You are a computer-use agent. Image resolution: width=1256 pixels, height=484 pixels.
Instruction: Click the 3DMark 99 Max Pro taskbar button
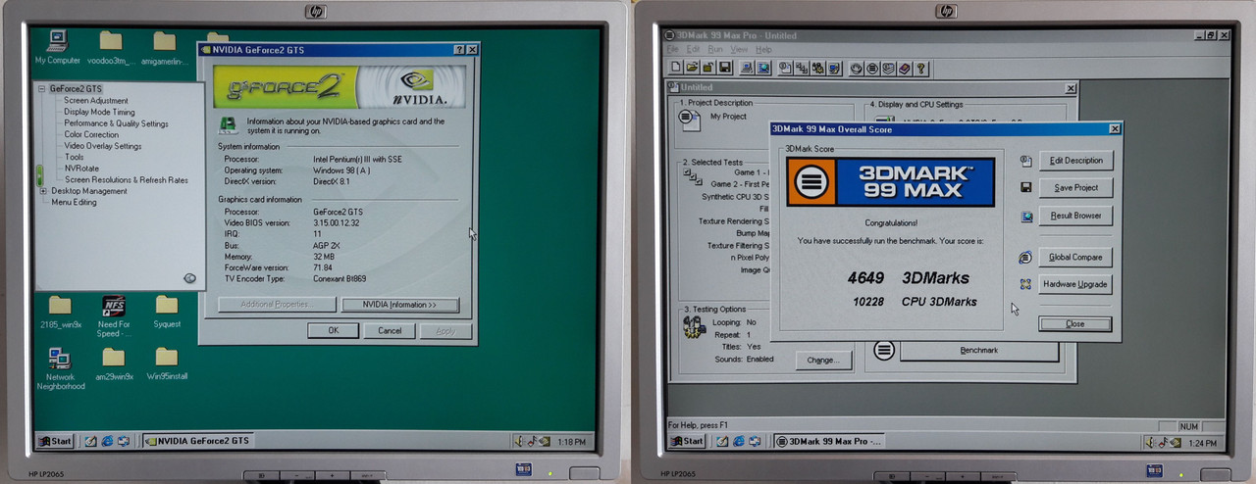(x=830, y=441)
